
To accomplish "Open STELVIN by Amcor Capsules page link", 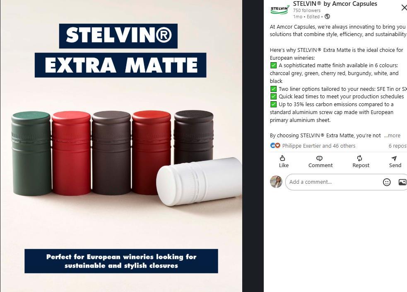I will point(335,4).
